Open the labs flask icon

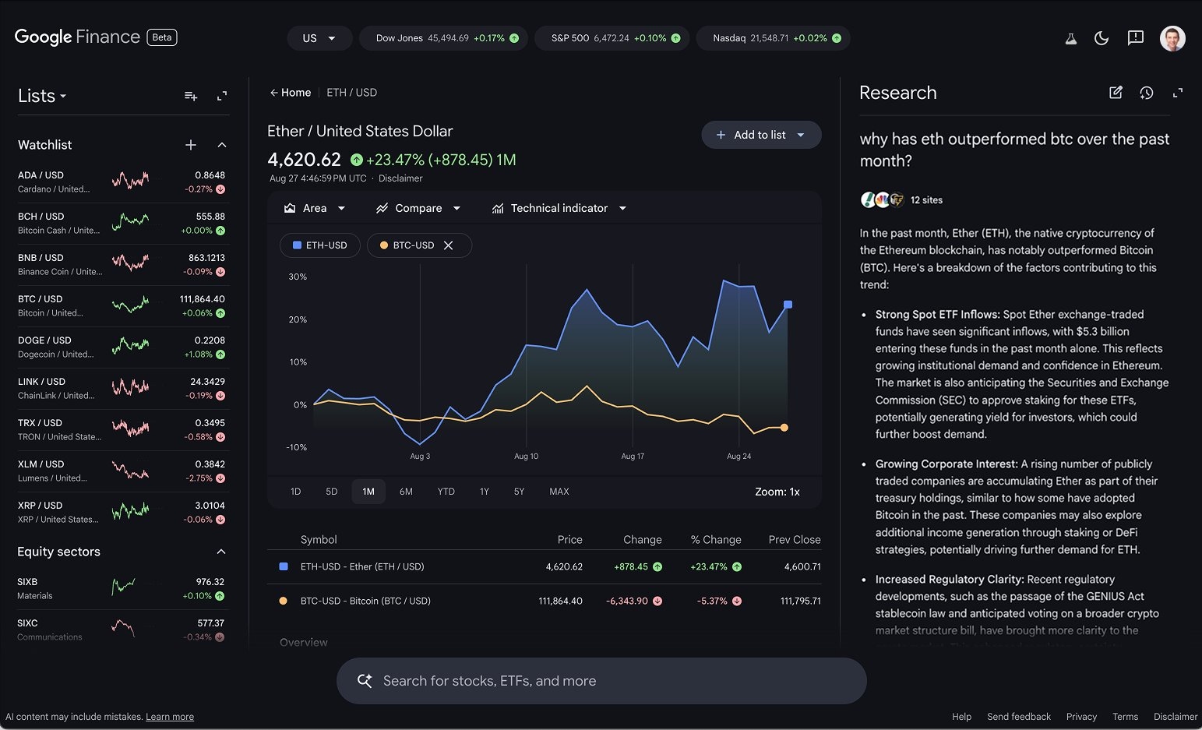1071,38
